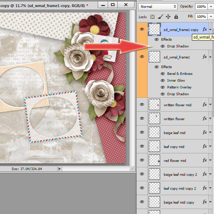This screenshot has width=214, height=214.
Task: Click the lock transparent pixels icon
Action: pos(152,17)
